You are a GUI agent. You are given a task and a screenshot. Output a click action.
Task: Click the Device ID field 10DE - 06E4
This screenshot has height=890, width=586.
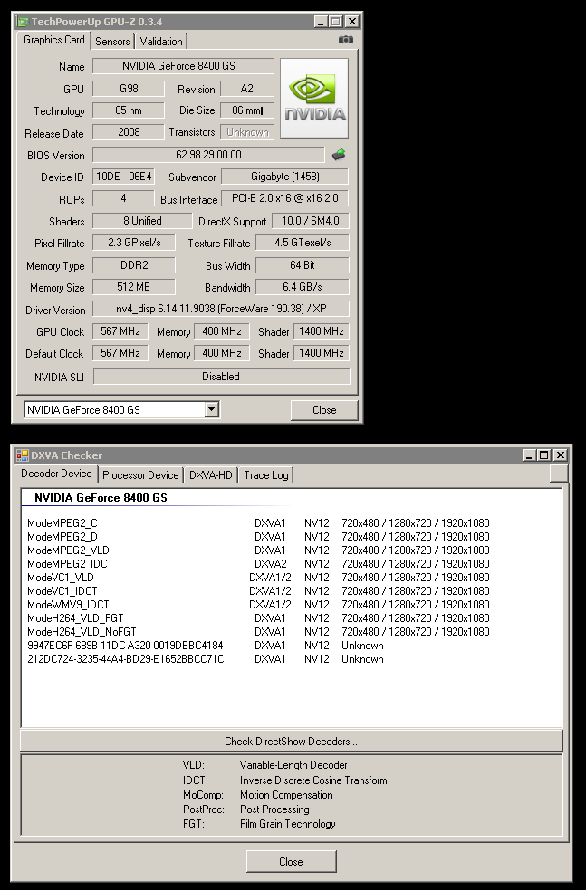[x=123, y=177]
